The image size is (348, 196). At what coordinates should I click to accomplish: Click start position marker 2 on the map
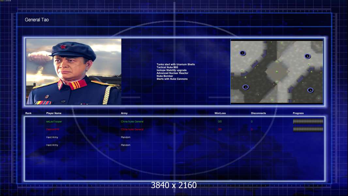click(245, 87)
